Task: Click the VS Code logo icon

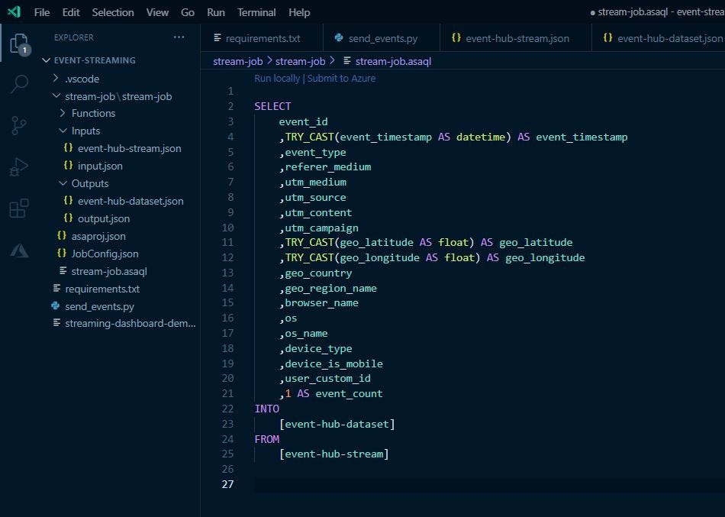Action: (x=14, y=12)
